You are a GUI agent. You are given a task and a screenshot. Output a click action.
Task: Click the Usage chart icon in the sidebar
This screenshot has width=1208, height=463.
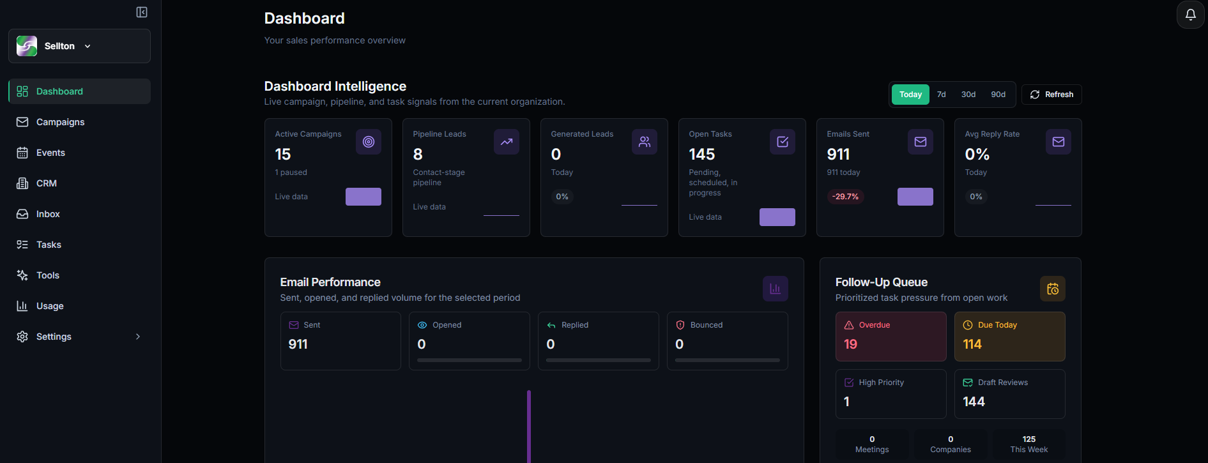coord(22,306)
